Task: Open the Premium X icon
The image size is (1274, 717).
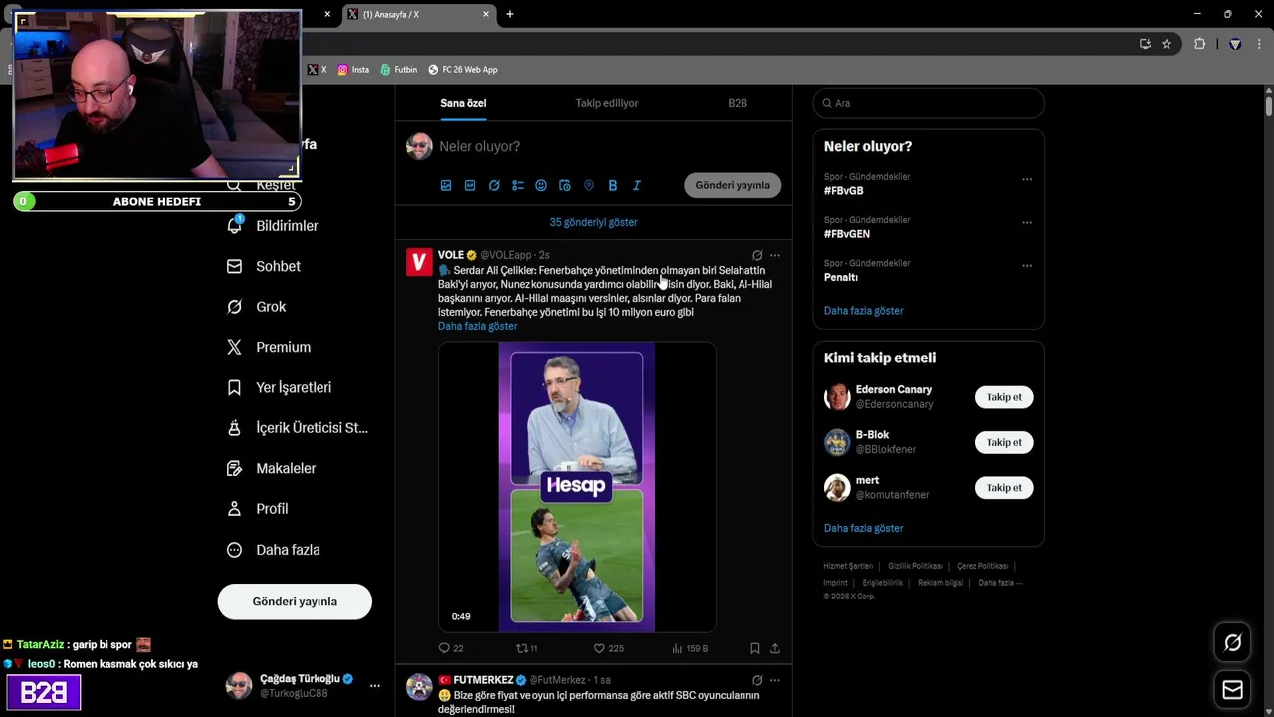Action: click(x=234, y=347)
